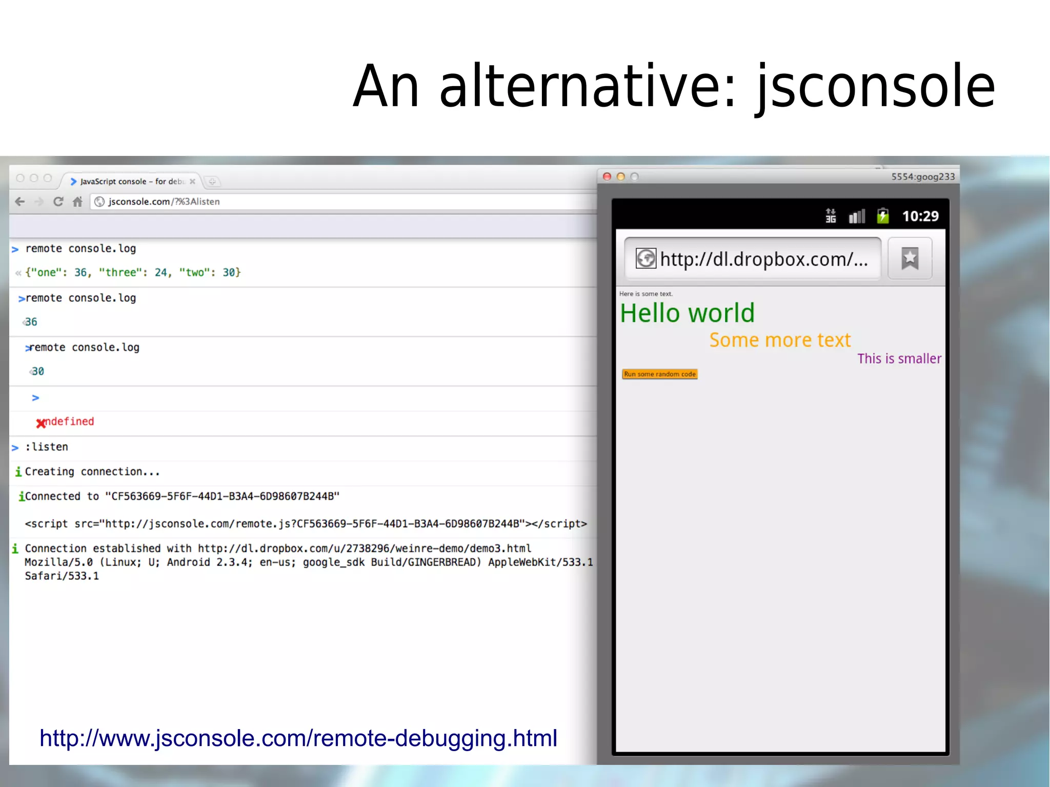Click the 5554:goog233 emulator title

[923, 177]
